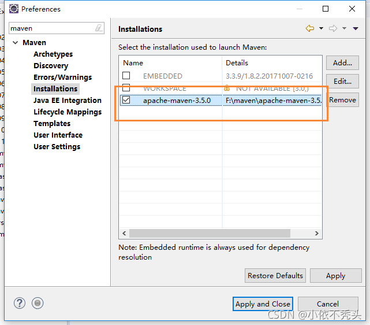This screenshot has width=370, height=325.
Task: Uncheck the apache-maven-3.5.0 checkbox
Action: 126,100
